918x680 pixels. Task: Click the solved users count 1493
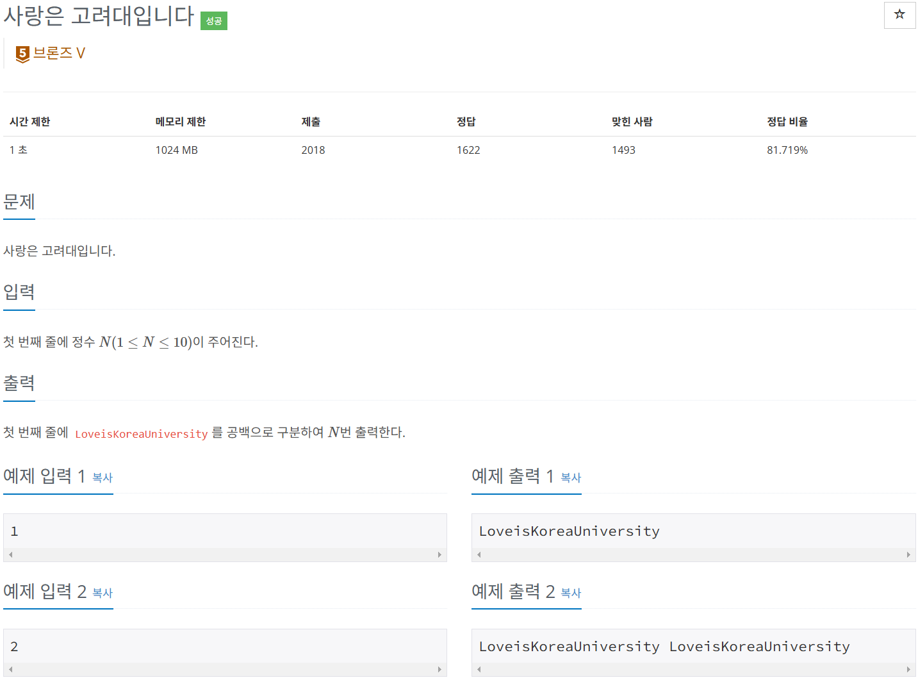(x=623, y=150)
